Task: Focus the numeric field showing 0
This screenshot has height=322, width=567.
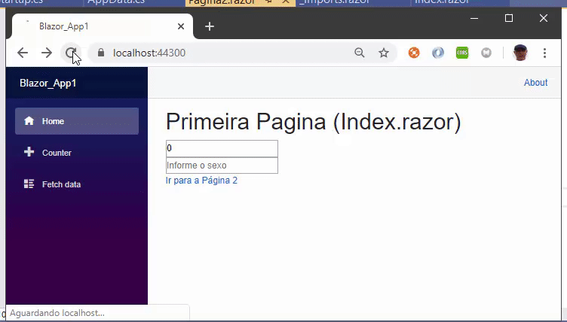Action: point(222,148)
